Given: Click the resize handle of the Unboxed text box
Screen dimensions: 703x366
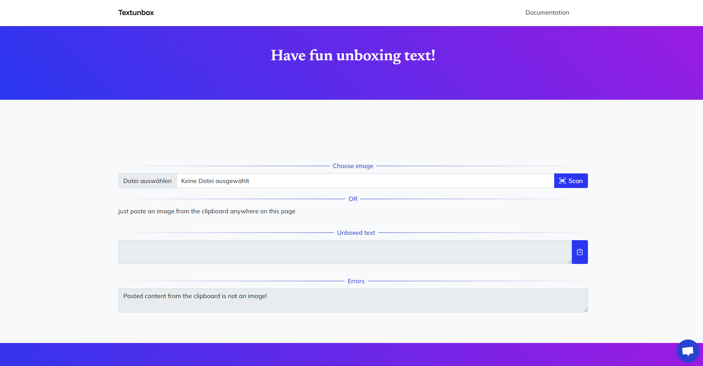Looking at the screenshot, I should [570, 262].
